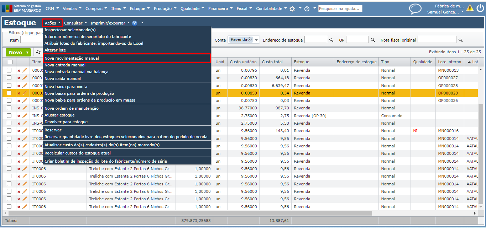Tick the checkbox on the highlighted orange row

(x=9, y=93)
